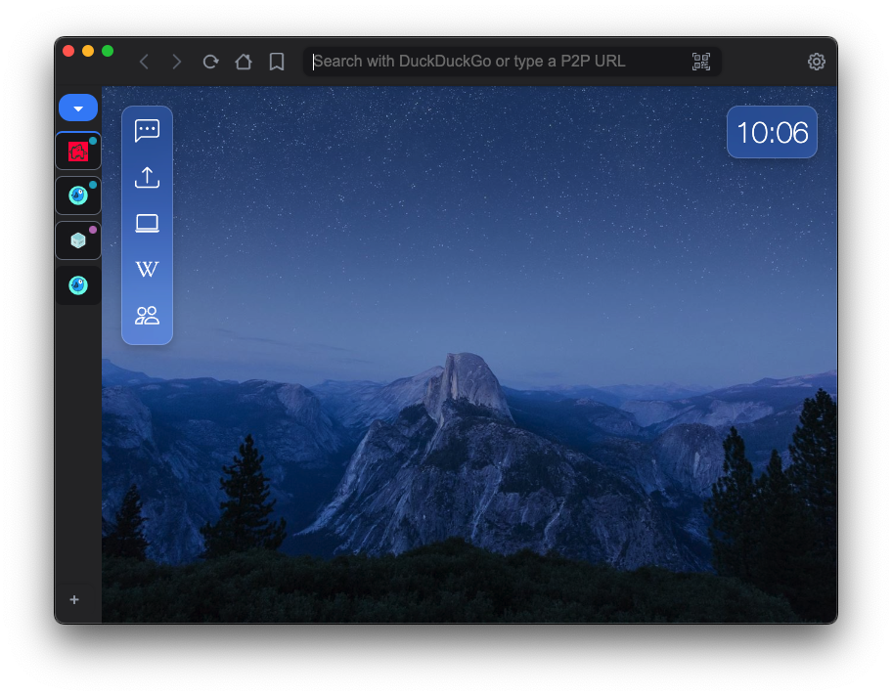Add a new tab with plus button
892x696 pixels.
tap(74, 599)
